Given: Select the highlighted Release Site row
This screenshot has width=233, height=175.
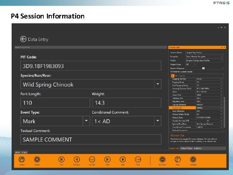Looking at the screenshot, I should pos(196,108).
